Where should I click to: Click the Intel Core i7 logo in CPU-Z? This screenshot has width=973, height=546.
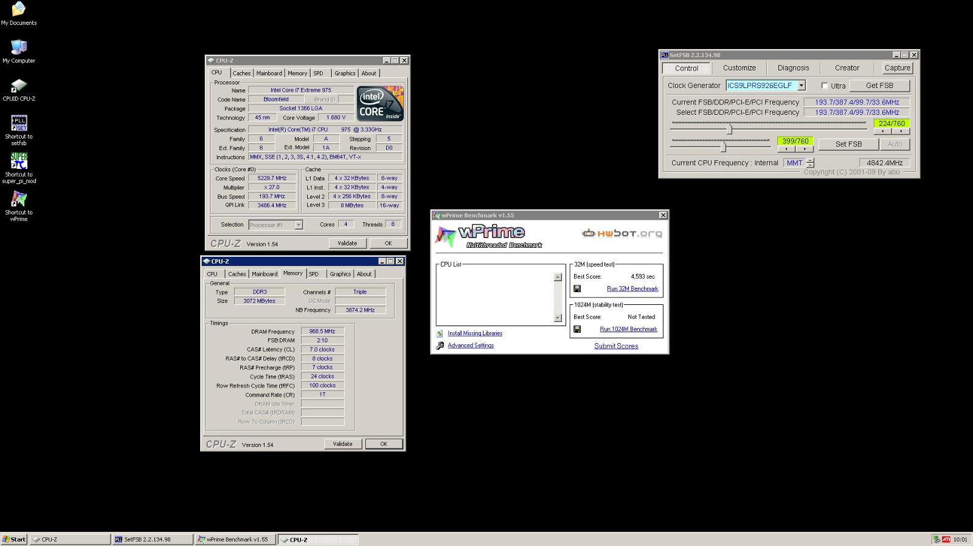point(380,104)
